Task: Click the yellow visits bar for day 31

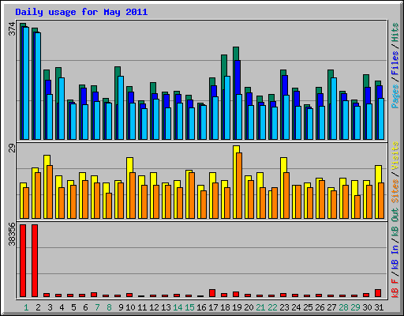Action: point(376,192)
